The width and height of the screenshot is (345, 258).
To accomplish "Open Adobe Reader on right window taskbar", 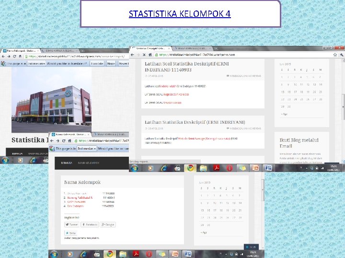I will point(217,168).
